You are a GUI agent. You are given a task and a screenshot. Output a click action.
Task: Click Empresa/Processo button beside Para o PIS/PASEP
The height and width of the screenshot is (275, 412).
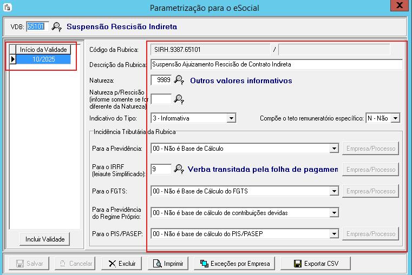click(x=370, y=234)
